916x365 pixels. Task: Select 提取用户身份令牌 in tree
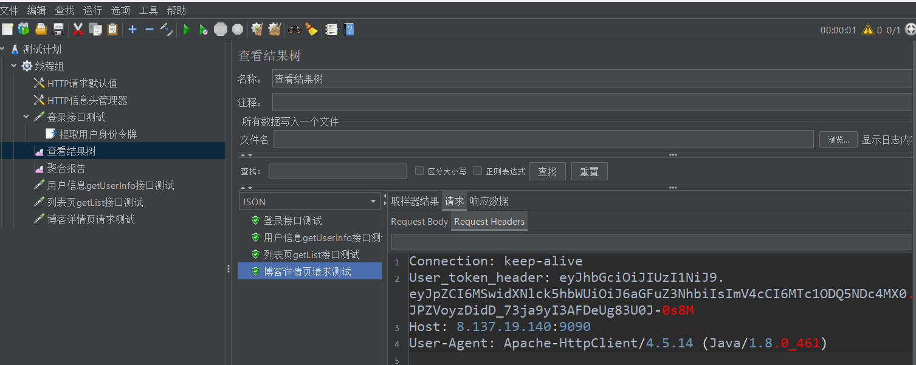98,134
